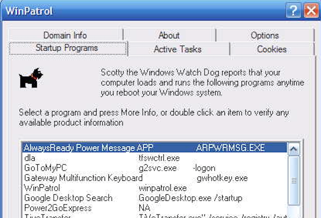Click the list scroll up arrow
Image resolution: width=321 pixels, height=218 pixels.
(294, 149)
